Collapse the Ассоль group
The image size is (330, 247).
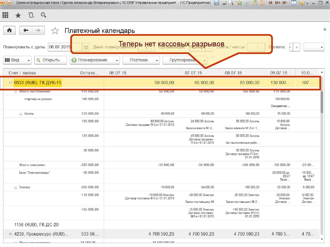(x=21, y=114)
